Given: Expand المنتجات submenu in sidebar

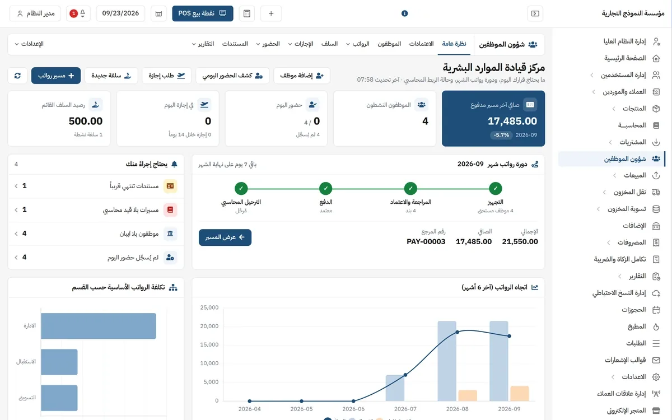Looking at the screenshot, I should point(615,109).
